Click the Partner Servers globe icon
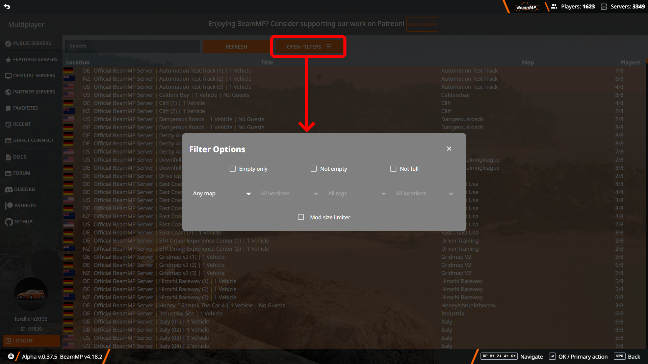 pyautogui.click(x=8, y=92)
